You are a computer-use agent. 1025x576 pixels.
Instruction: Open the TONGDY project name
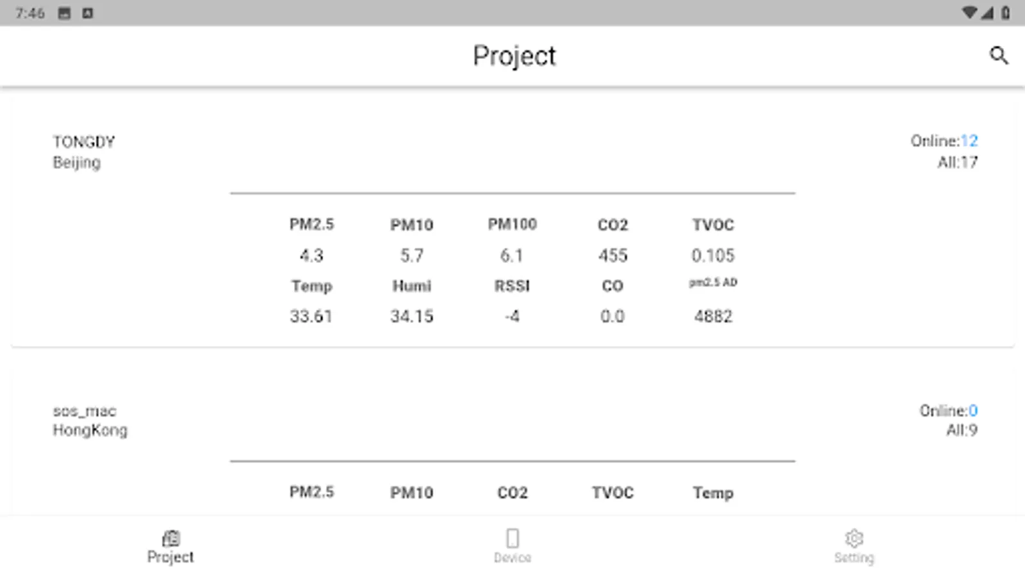tap(84, 141)
